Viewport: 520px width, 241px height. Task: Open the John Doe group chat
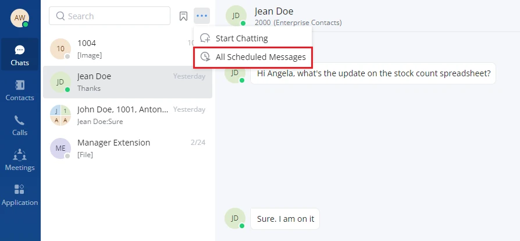[x=128, y=115]
